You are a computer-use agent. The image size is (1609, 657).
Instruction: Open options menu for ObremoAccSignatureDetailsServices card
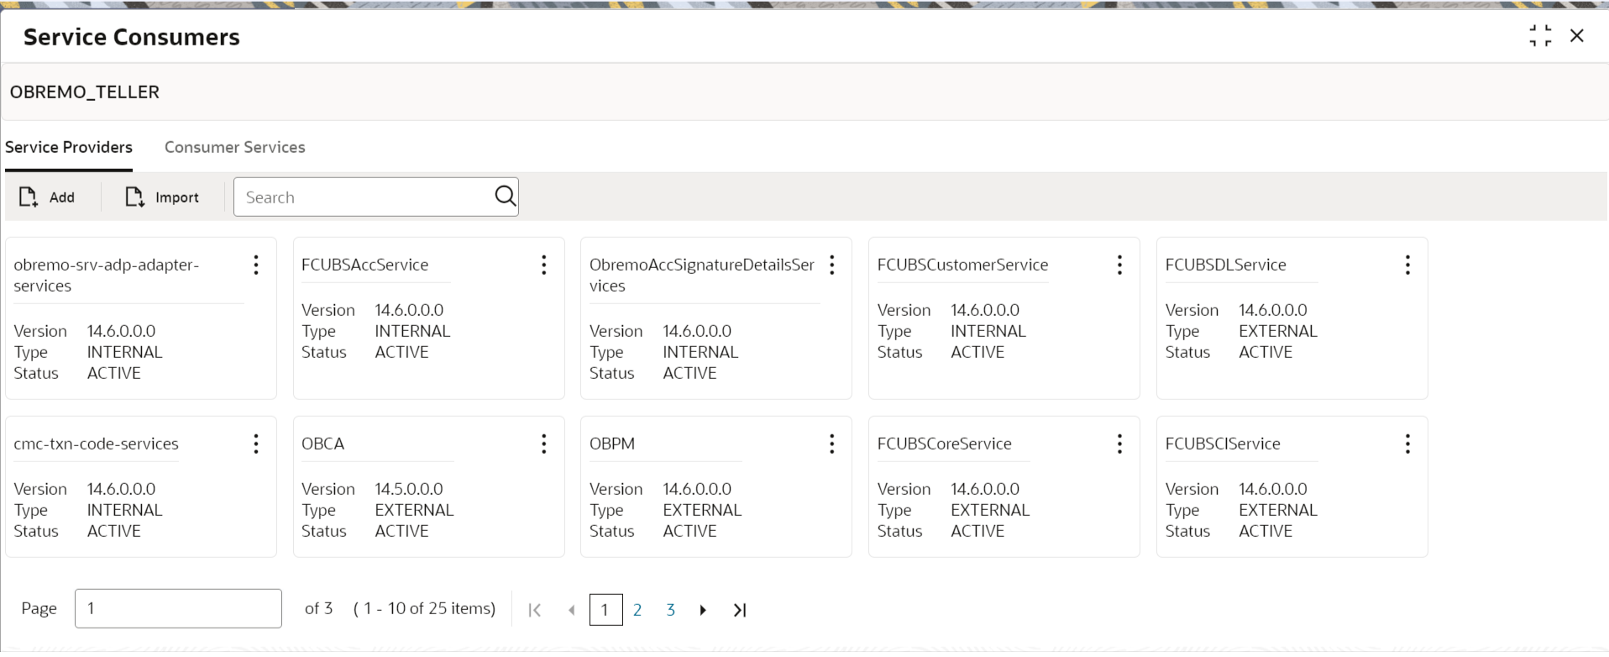(x=832, y=265)
